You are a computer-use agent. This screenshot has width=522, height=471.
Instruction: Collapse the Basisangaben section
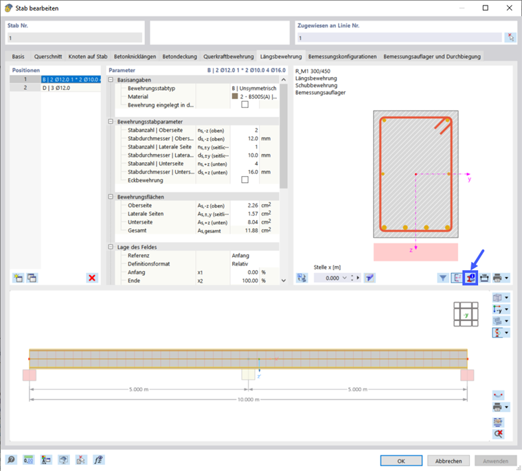pyautogui.click(x=111, y=80)
